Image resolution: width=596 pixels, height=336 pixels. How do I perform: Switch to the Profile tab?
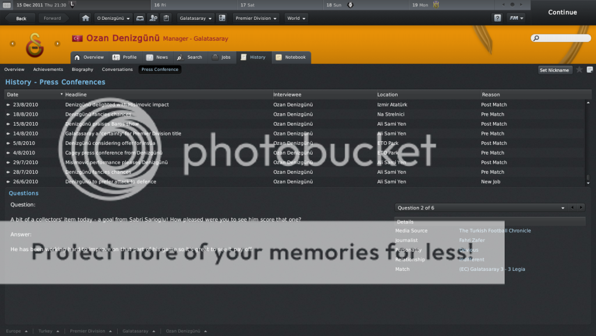coord(125,58)
